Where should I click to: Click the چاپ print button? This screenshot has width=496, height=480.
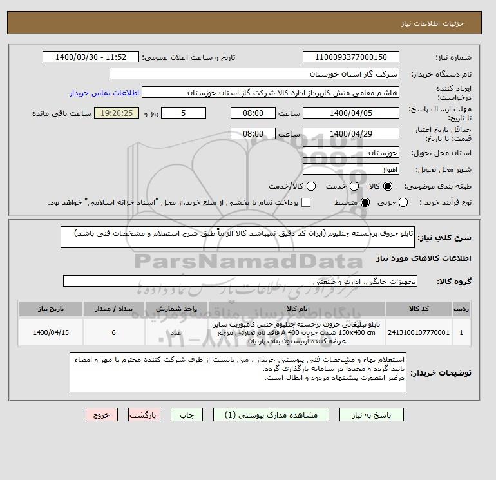click(x=187, y=415)
